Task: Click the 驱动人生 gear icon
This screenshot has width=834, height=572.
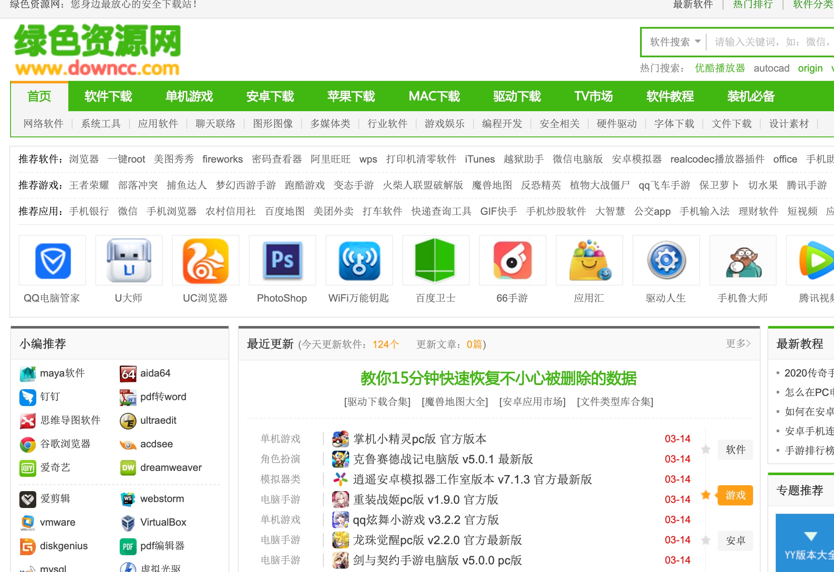Action: point(666,261)
